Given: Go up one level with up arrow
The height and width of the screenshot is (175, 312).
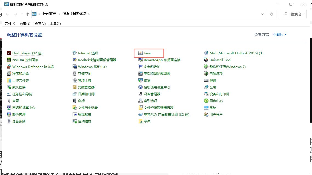Looking at the screenshot, I should (x=27, y=14).
